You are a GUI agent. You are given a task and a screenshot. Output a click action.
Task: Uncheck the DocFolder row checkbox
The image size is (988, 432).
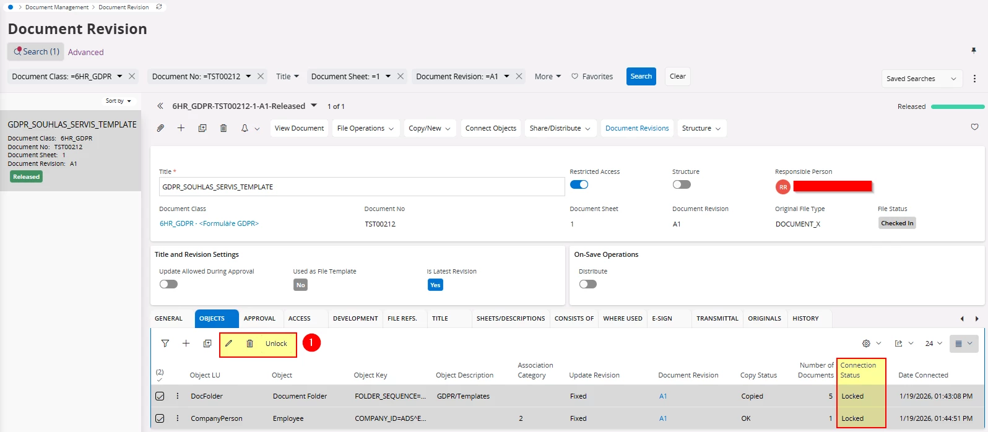[160, 396]
